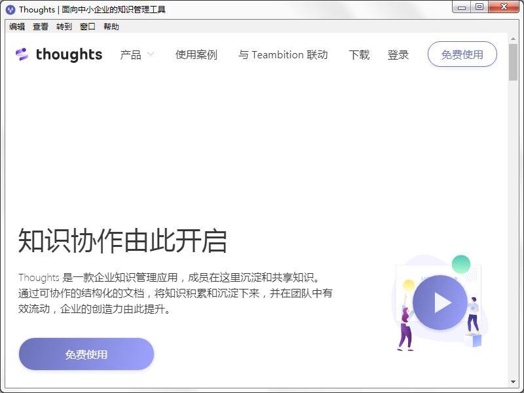Click the vertical scrollbar thumb
The height and width of the screenshot is (393, 524).
pos(513,62)
